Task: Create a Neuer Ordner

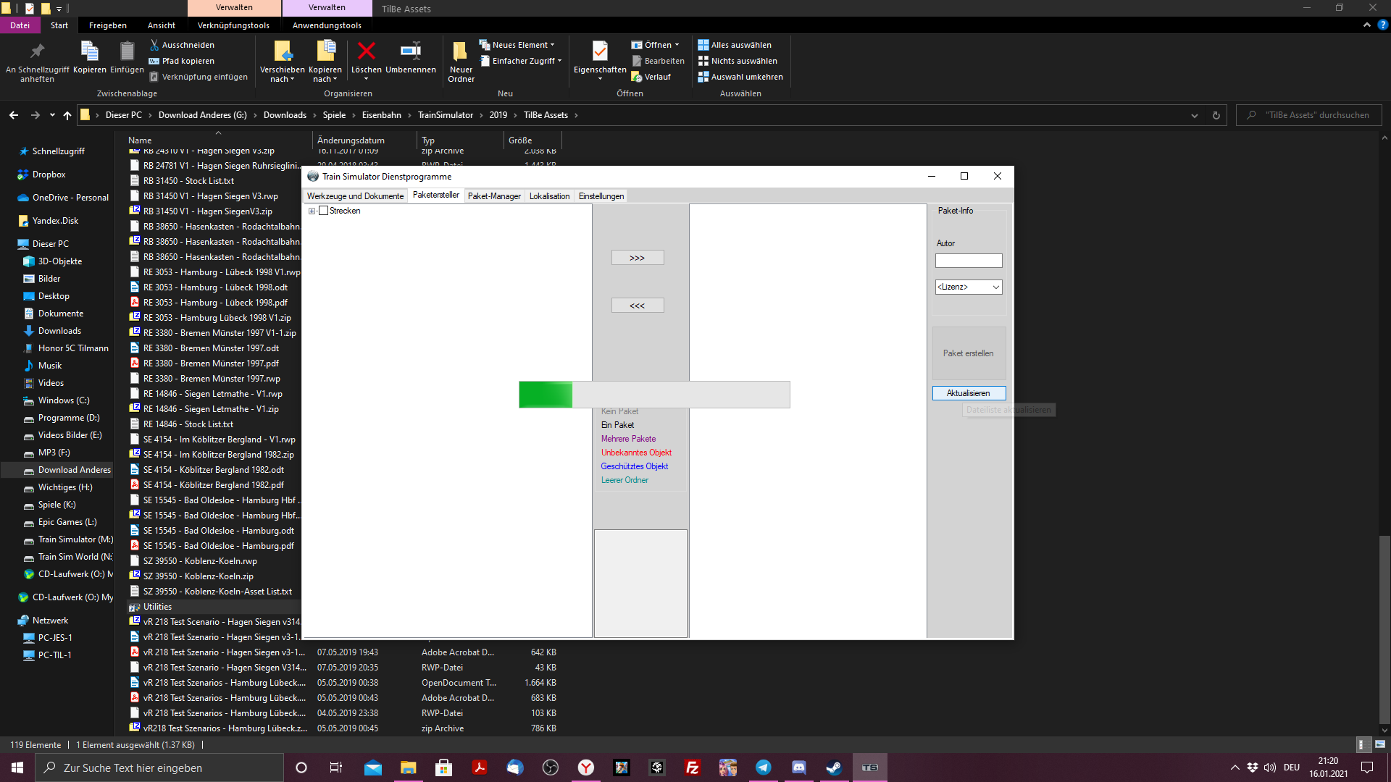Action: [461, 62]
